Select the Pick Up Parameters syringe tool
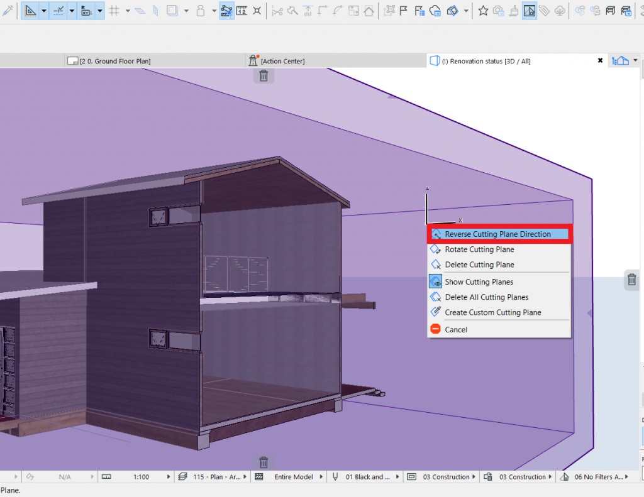 click(8, 11)
